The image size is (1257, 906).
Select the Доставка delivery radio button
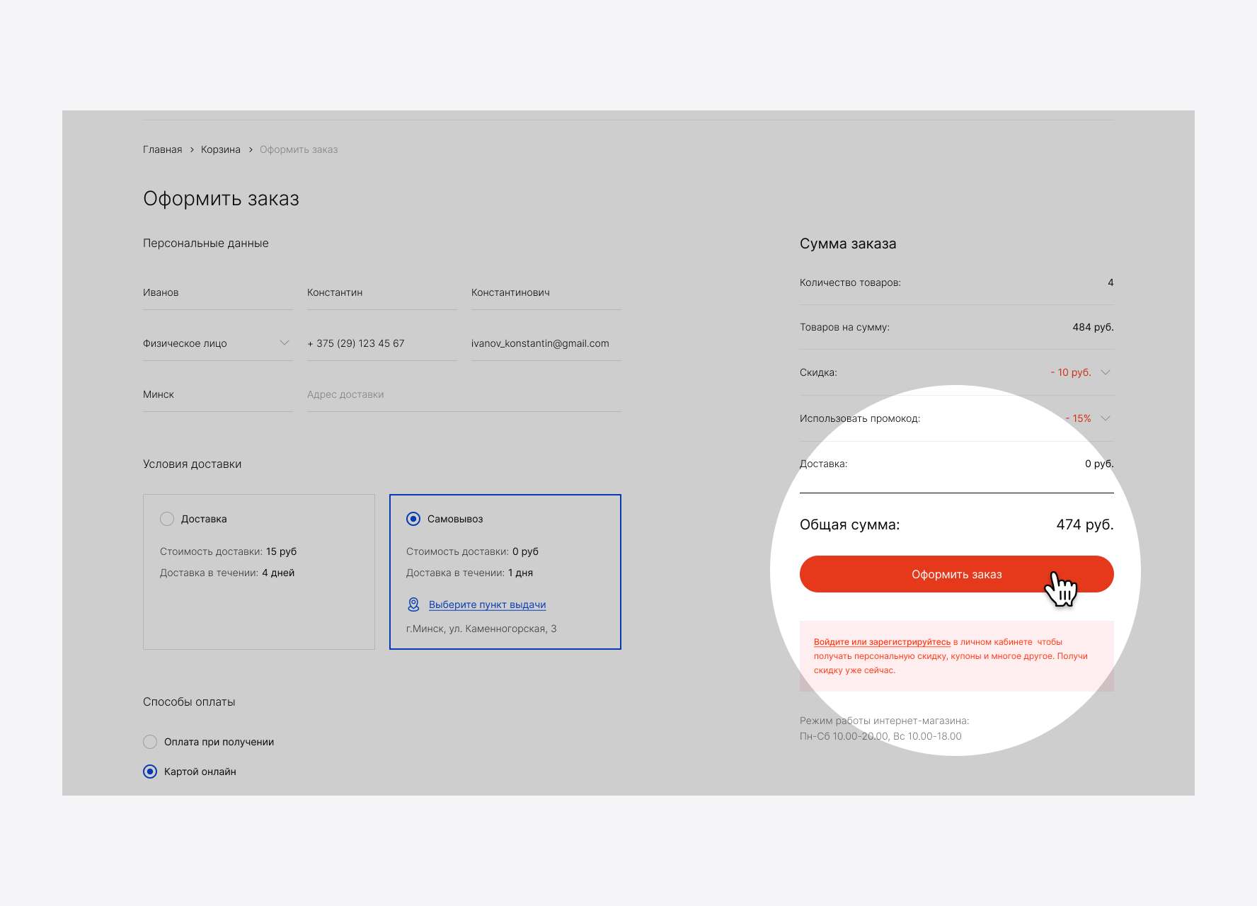[x=167, y=519]
